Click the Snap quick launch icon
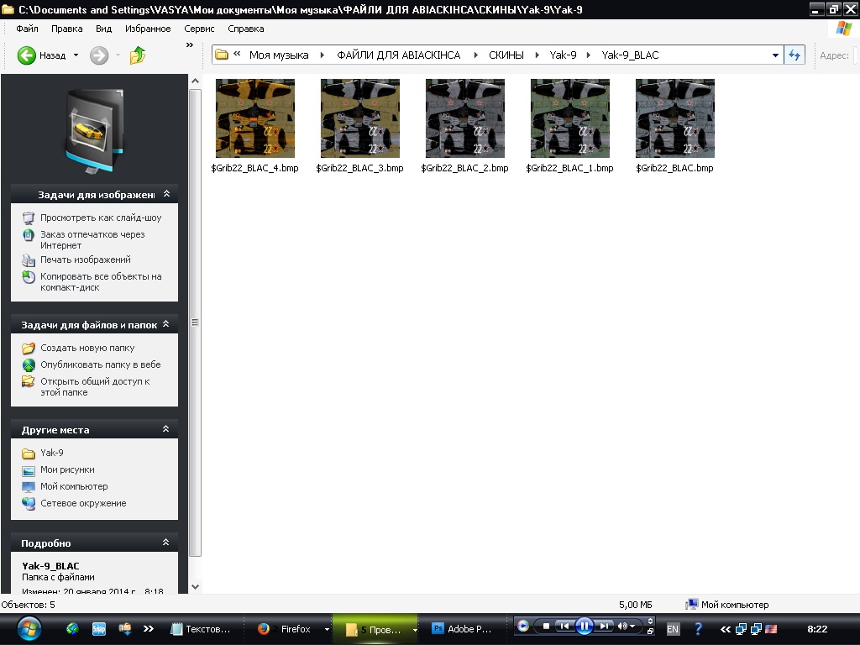The image size is (860, 645). (99, 628)
